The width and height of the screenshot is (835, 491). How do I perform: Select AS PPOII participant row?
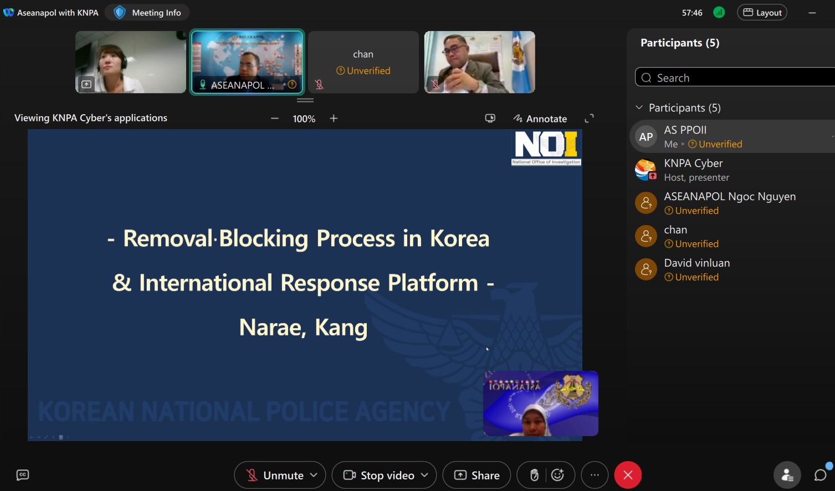point(732,136)
